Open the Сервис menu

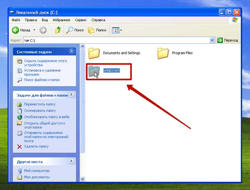coord(81,20)
